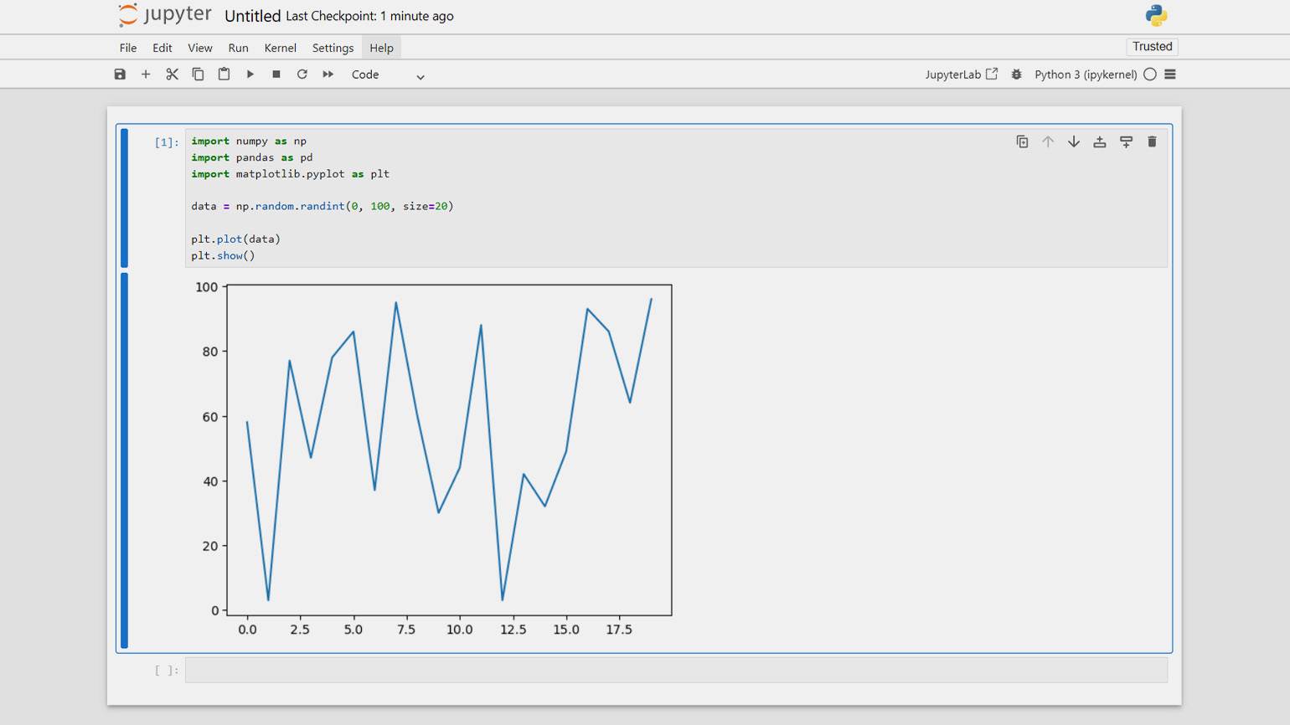This screenshot has height=725, width=1290.
Task: Save the notebook with the floppy disk icon
Action: click(120, 75)
